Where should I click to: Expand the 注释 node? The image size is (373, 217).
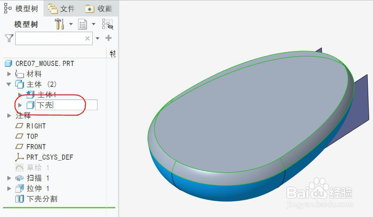(9, 116)
